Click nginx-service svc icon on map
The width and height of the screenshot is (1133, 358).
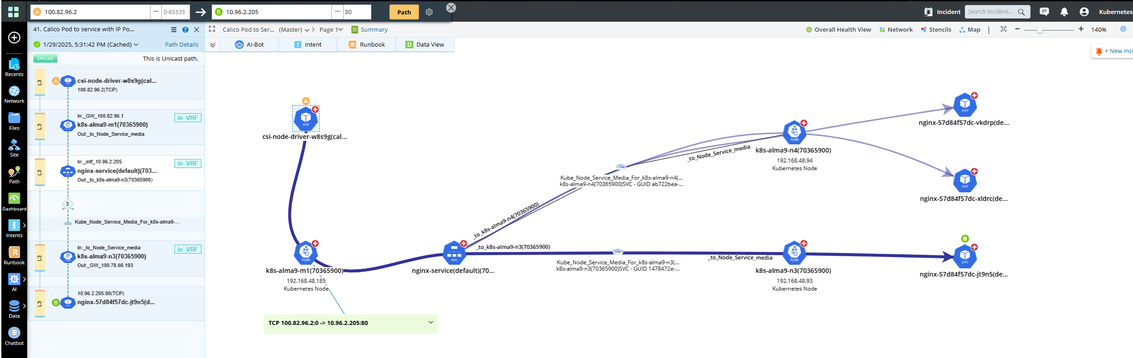(x=454, y=253)
